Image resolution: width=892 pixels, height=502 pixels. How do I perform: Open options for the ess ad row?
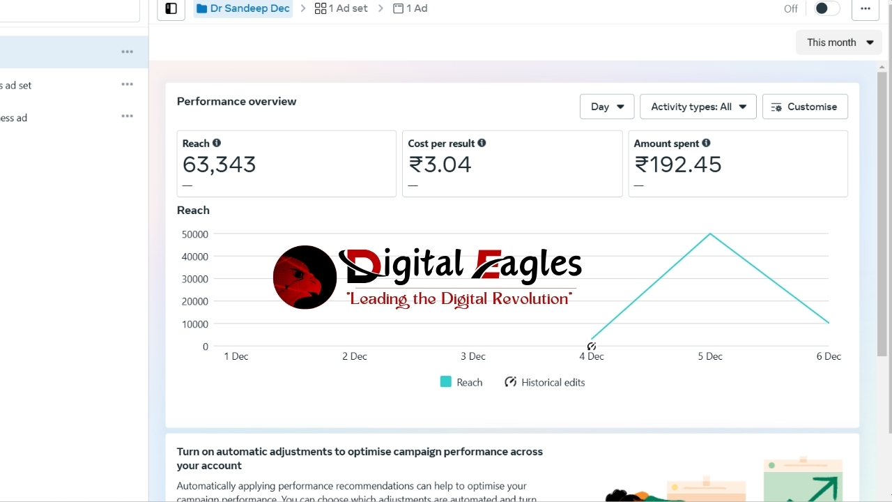click(127, 116)
